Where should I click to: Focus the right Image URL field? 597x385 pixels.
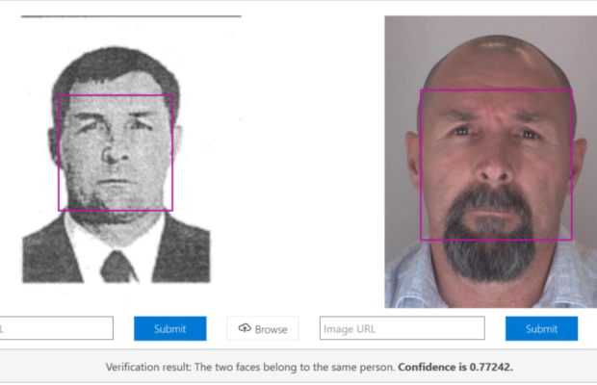[x=402, y=328]
